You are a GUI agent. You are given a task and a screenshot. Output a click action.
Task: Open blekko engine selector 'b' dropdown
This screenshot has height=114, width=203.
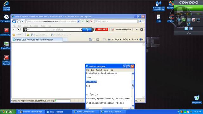pos(26,30)
